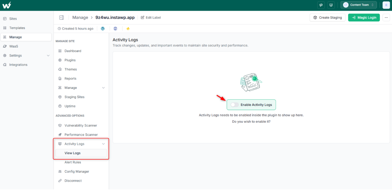Viewport: 392px width, 193px height.
Task: Open Integrations in main navigation
Action: tap(26, 65)
